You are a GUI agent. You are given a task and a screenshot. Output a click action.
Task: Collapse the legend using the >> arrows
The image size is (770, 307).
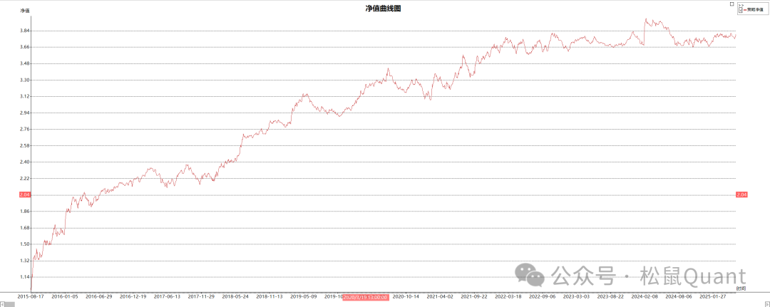741,5
